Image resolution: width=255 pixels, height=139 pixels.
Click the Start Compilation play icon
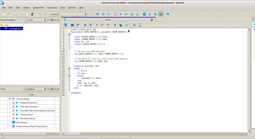[x=121, y=14]
